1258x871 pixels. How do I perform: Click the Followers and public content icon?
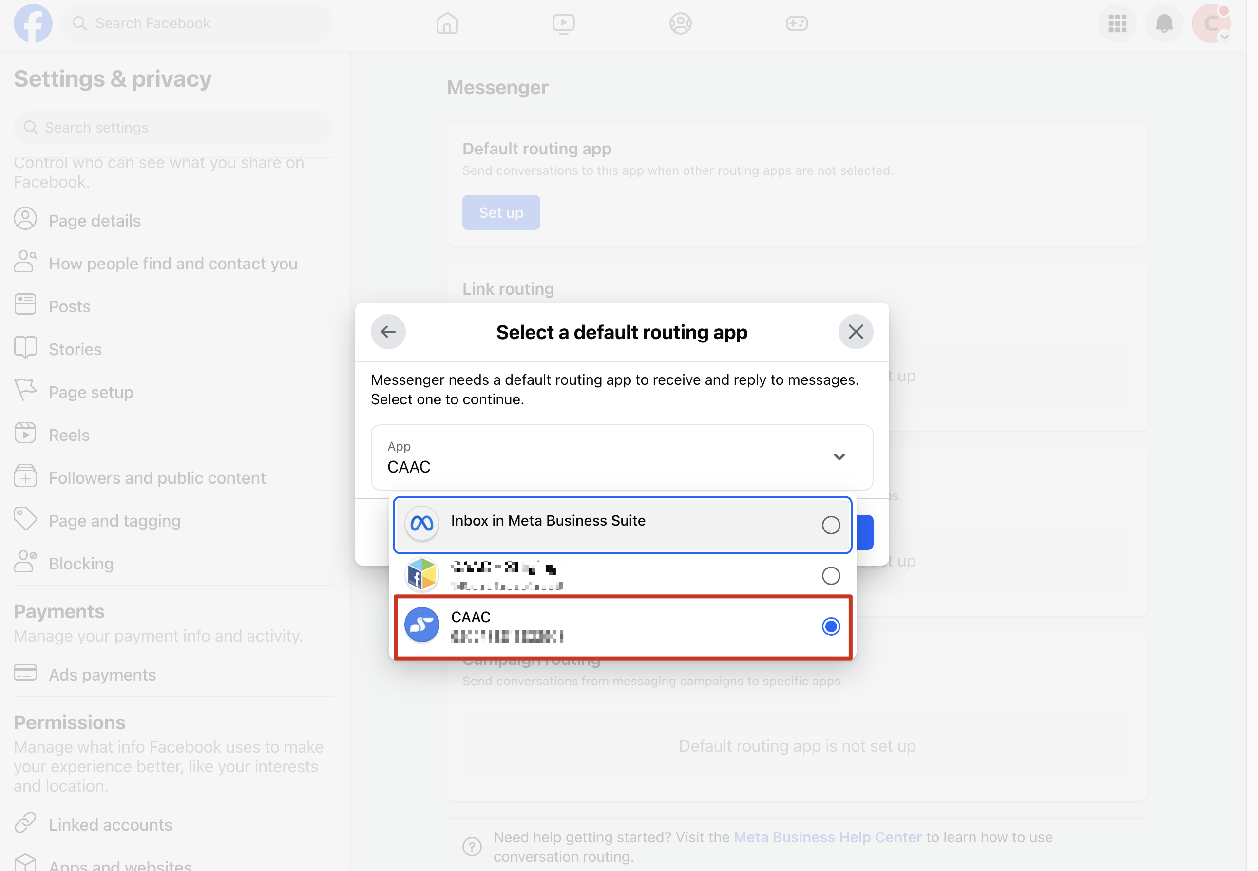[x=25, y=476]
